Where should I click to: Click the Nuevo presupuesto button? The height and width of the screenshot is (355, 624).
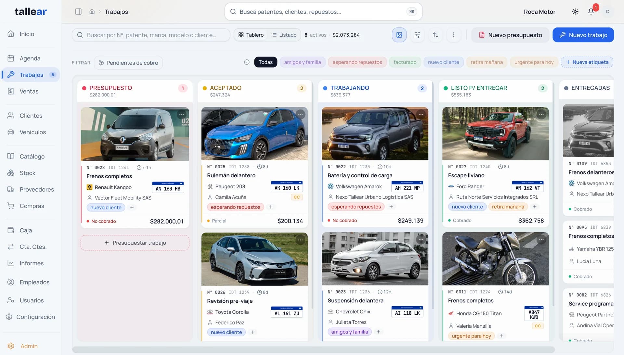point(510,35)
